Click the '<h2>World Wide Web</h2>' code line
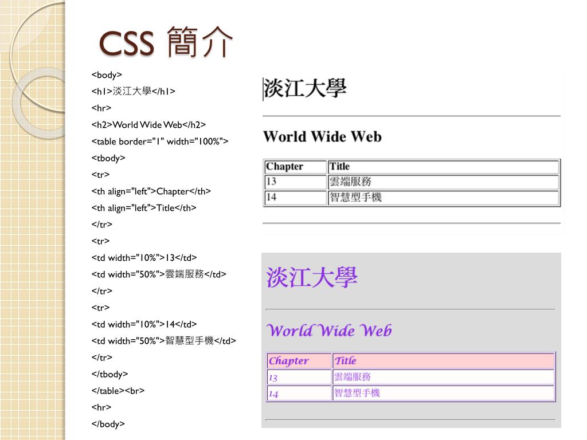This screenshot has width=587, height=440. click(x=148, y=124)
